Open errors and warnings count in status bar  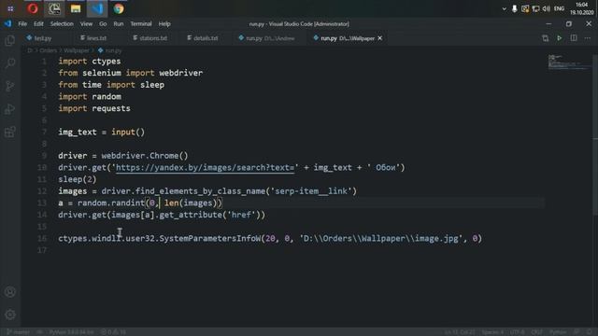pos(114,332)
